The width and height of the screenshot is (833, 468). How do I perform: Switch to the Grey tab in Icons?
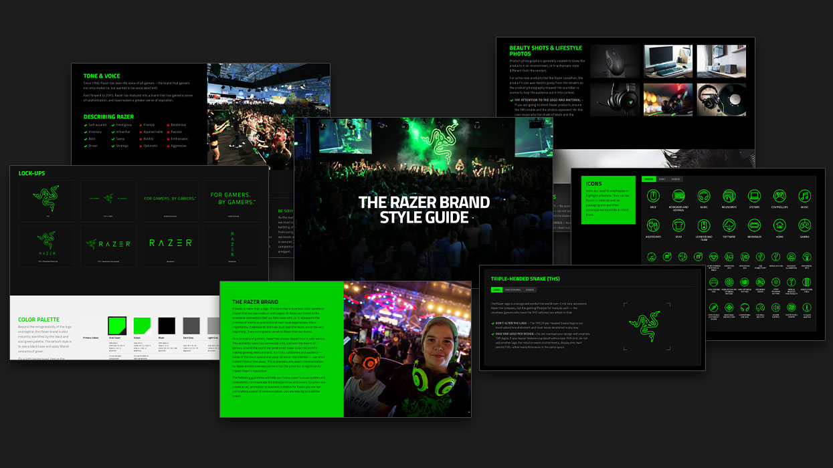(x=662, y=179)
